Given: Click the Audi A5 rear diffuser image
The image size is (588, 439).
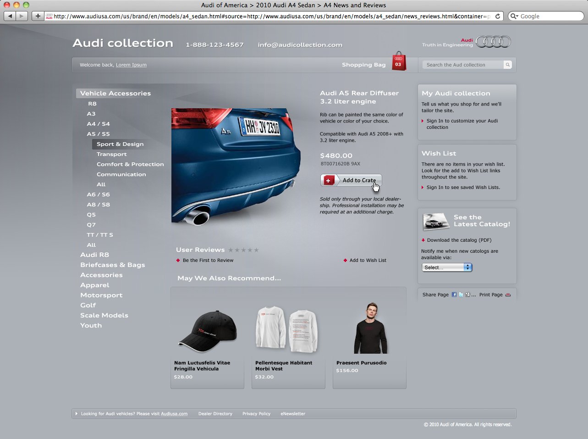Looking at the screenshot, I should (x=236, y=166).
